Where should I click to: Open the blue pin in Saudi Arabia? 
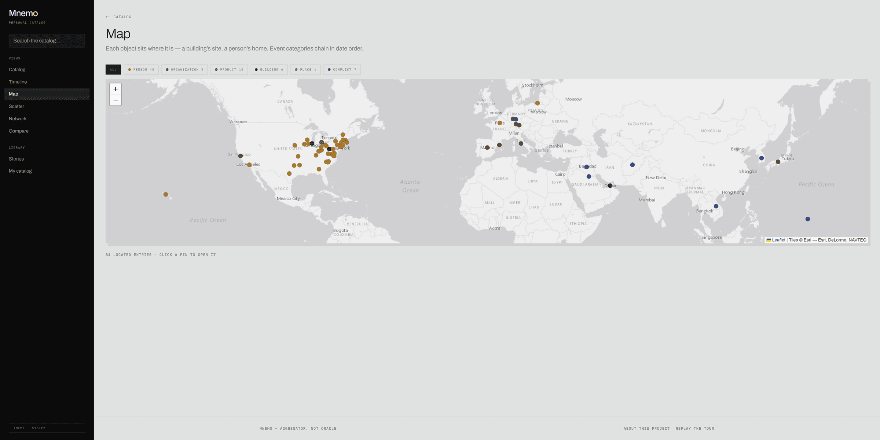point(589,177)
